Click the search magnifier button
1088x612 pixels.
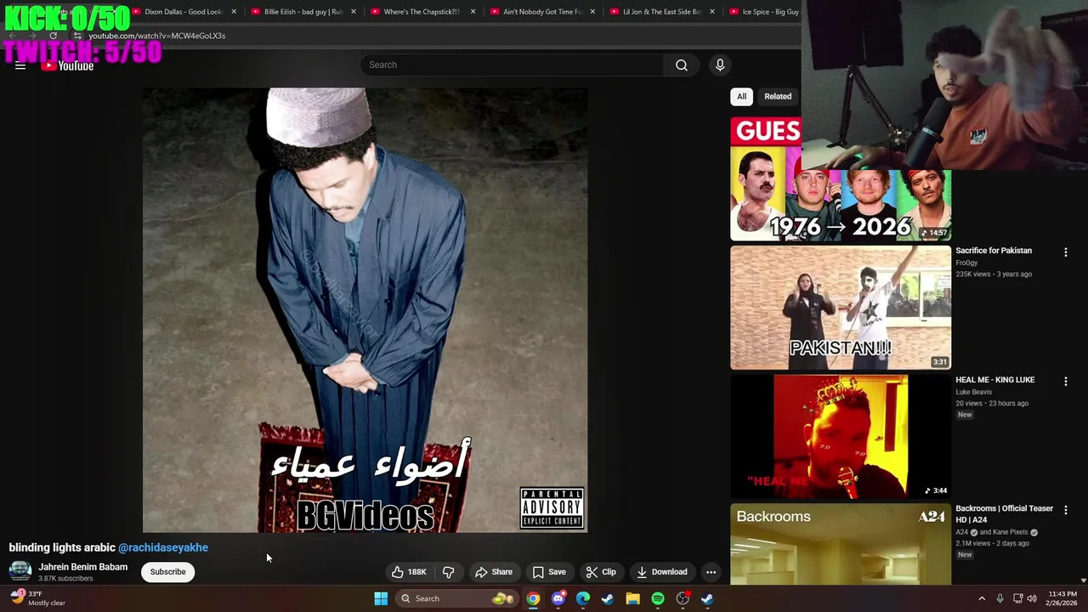tap(682, 65)
